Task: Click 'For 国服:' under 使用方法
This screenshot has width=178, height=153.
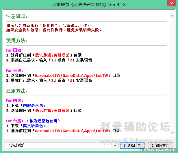Action: [15, 50]
